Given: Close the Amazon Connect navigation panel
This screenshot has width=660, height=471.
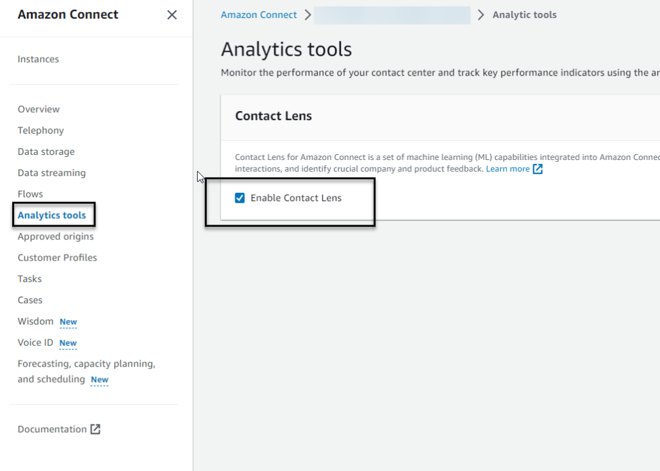Looking at the screenshot, I should tap(171, 15).
